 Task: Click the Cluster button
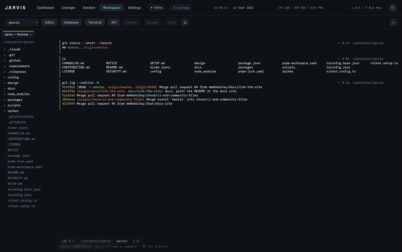tap(132, 23)
